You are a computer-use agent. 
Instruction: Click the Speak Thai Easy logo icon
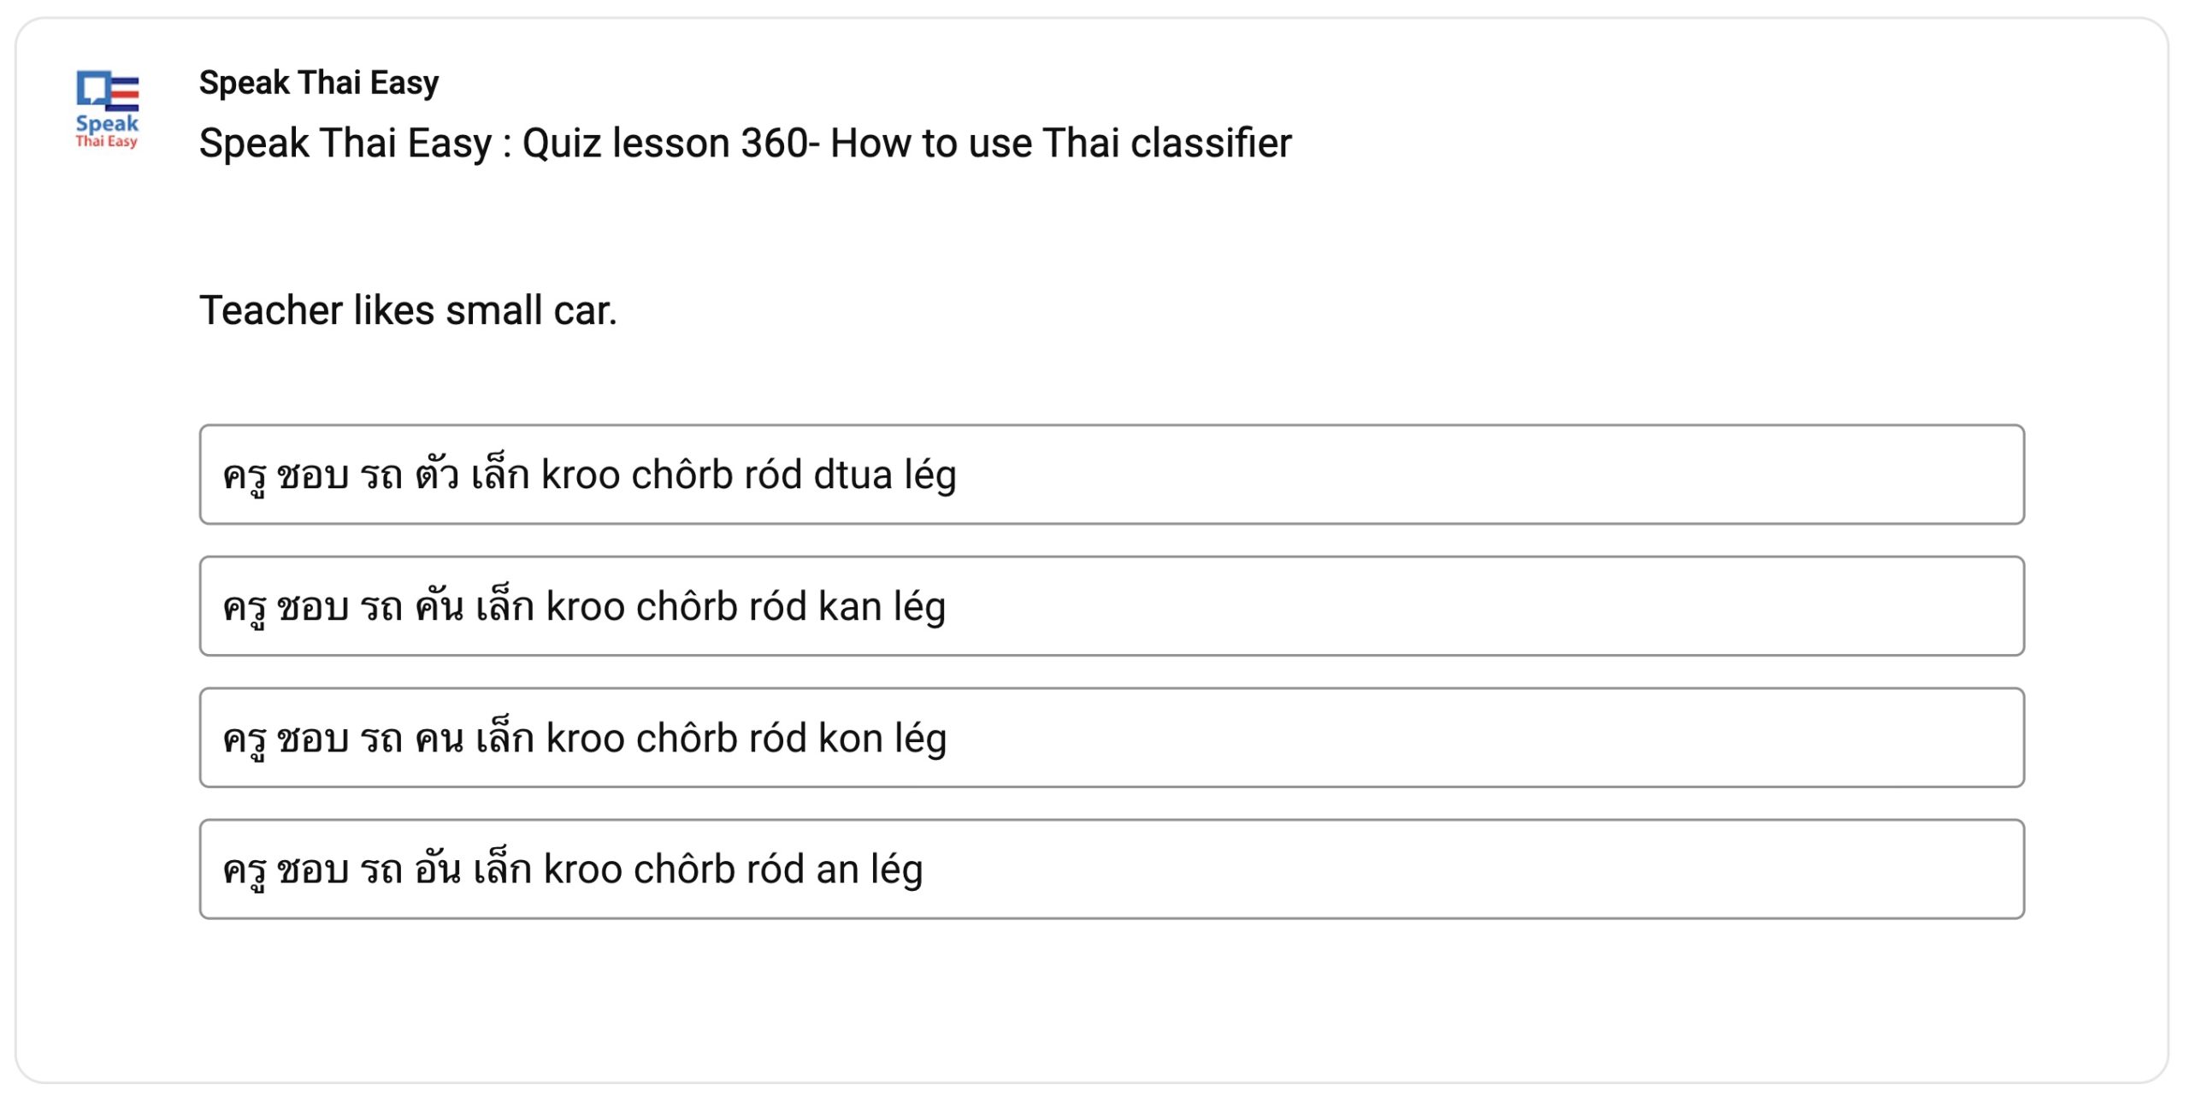click(107, 109)
